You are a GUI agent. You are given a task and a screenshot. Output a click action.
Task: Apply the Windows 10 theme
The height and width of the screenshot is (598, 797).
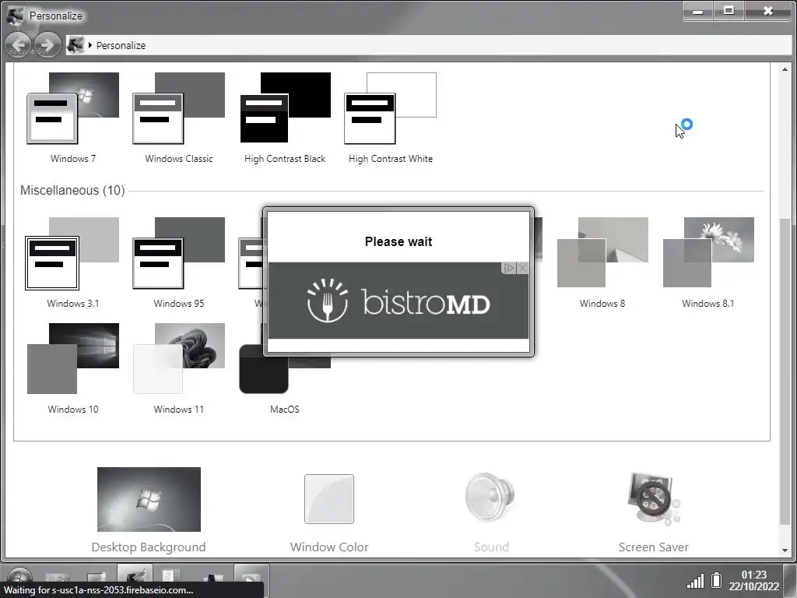72,368
